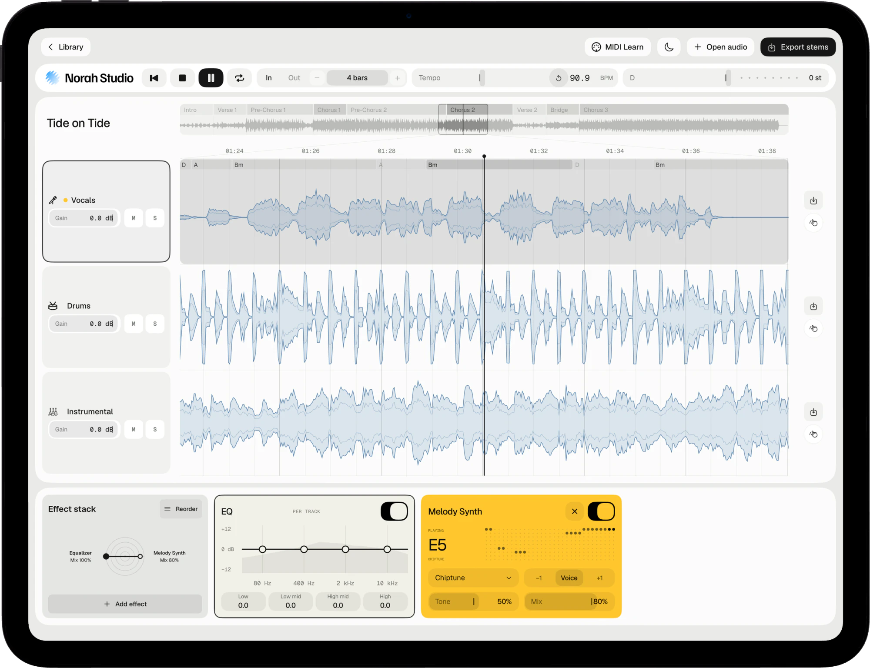870x668 pixels.
Task: Open touch mode for Vocals track
Action: click(813, 223)
